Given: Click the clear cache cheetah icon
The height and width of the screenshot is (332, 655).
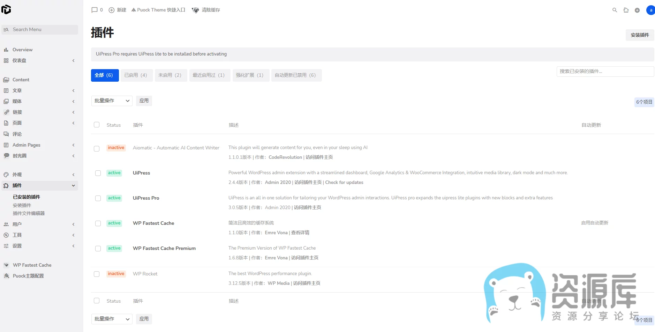Looking at the screenshot, I should click(195, 10).
